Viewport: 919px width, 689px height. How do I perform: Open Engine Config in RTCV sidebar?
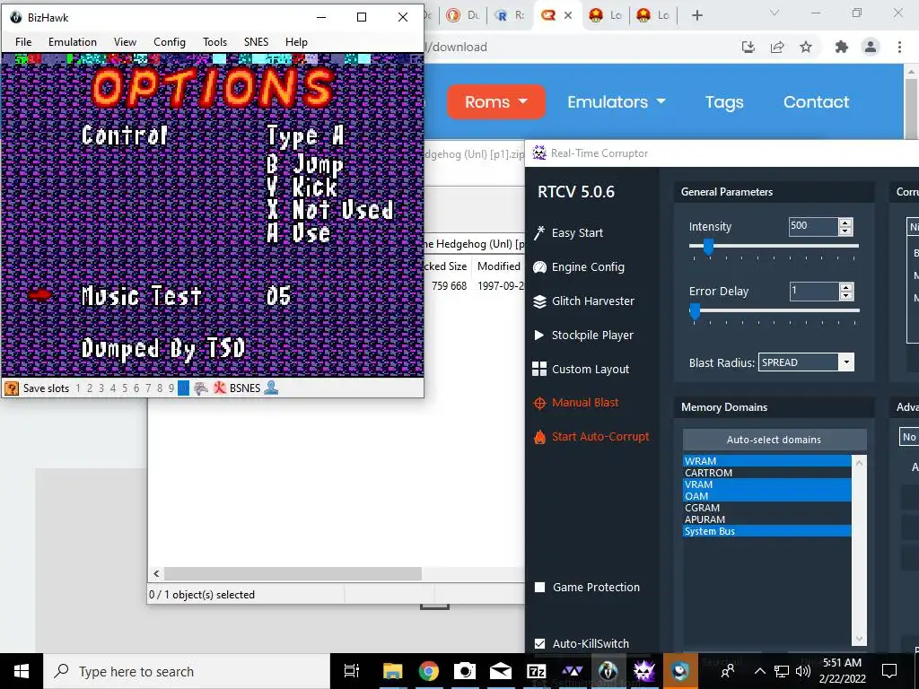point(578,267)
